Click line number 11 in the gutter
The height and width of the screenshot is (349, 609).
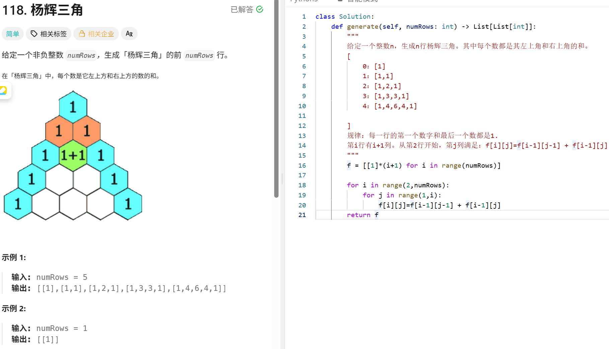(x=302, y=116)
